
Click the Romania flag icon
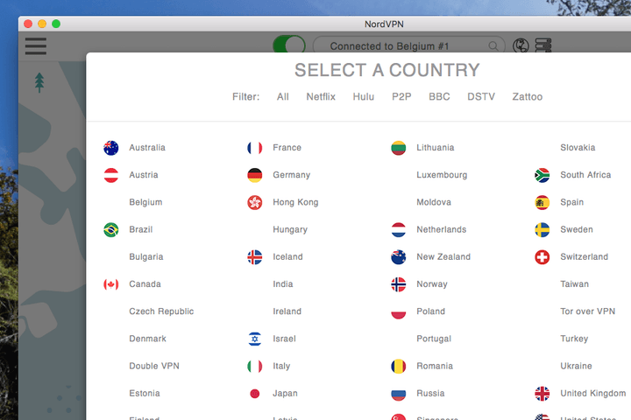point(399,367)
